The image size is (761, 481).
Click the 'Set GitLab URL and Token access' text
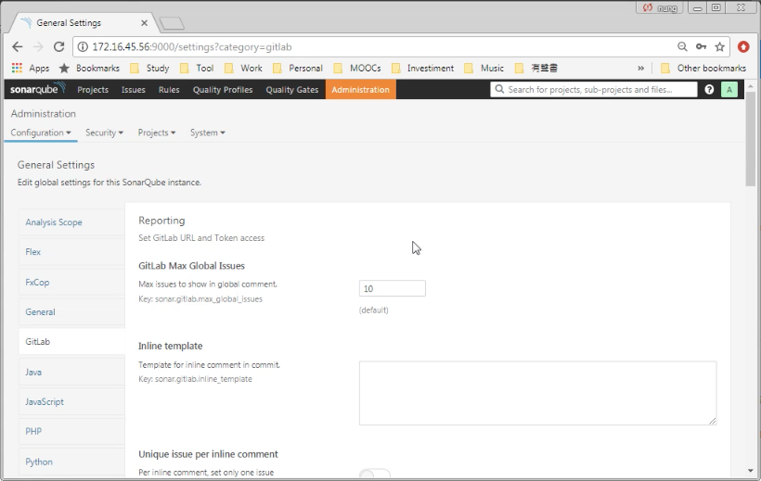point(201,238)
